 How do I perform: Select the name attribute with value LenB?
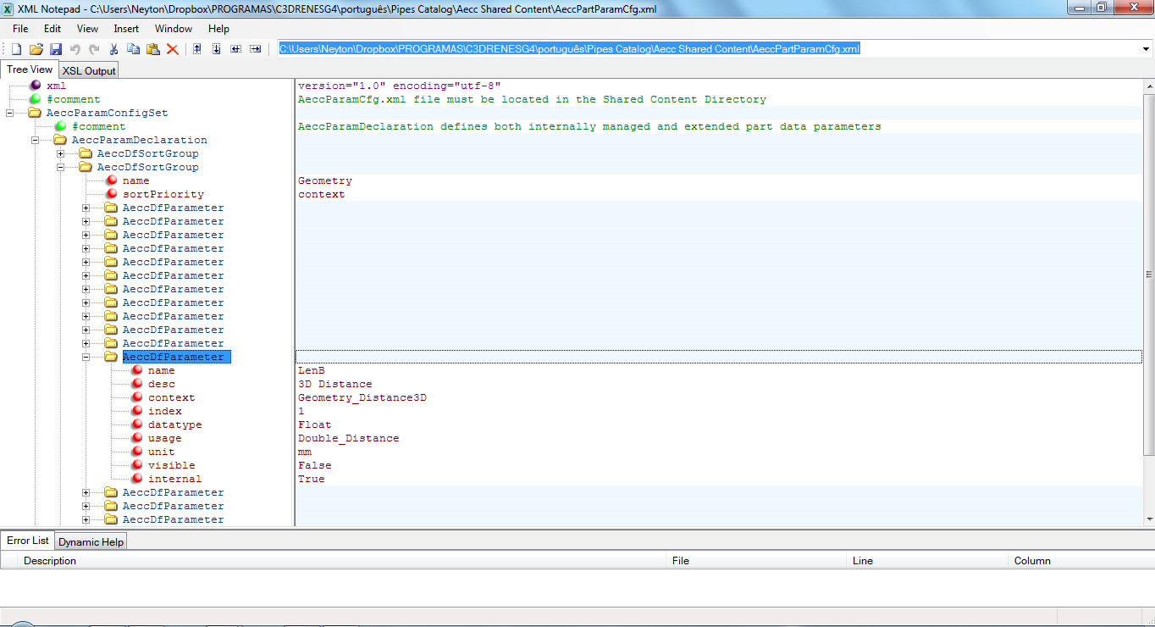[x=161, y=370]
